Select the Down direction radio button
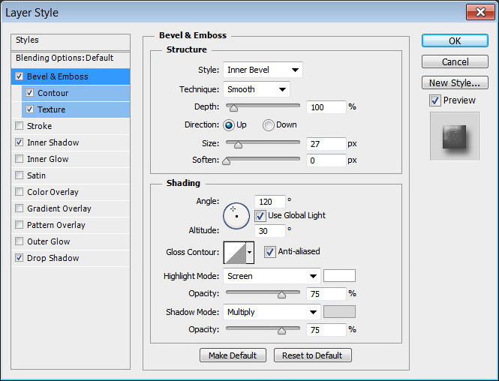The height and width of the screenshot is (381, 499). [x=268, y=125]
